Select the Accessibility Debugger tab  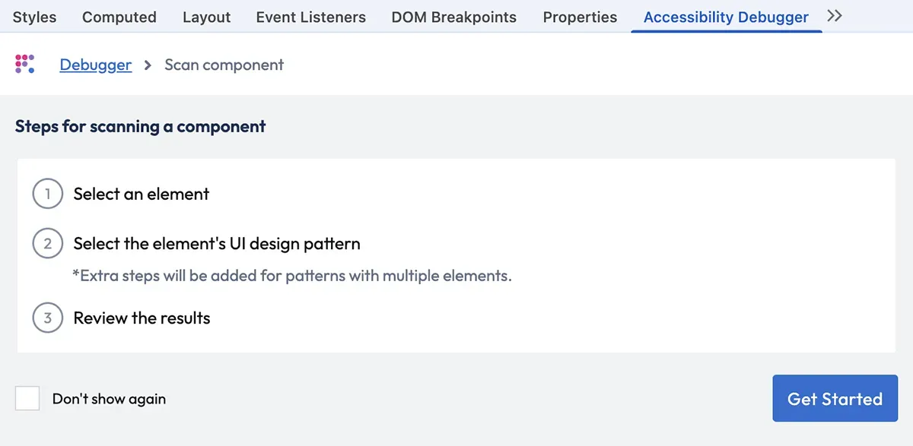coord(726,17)
